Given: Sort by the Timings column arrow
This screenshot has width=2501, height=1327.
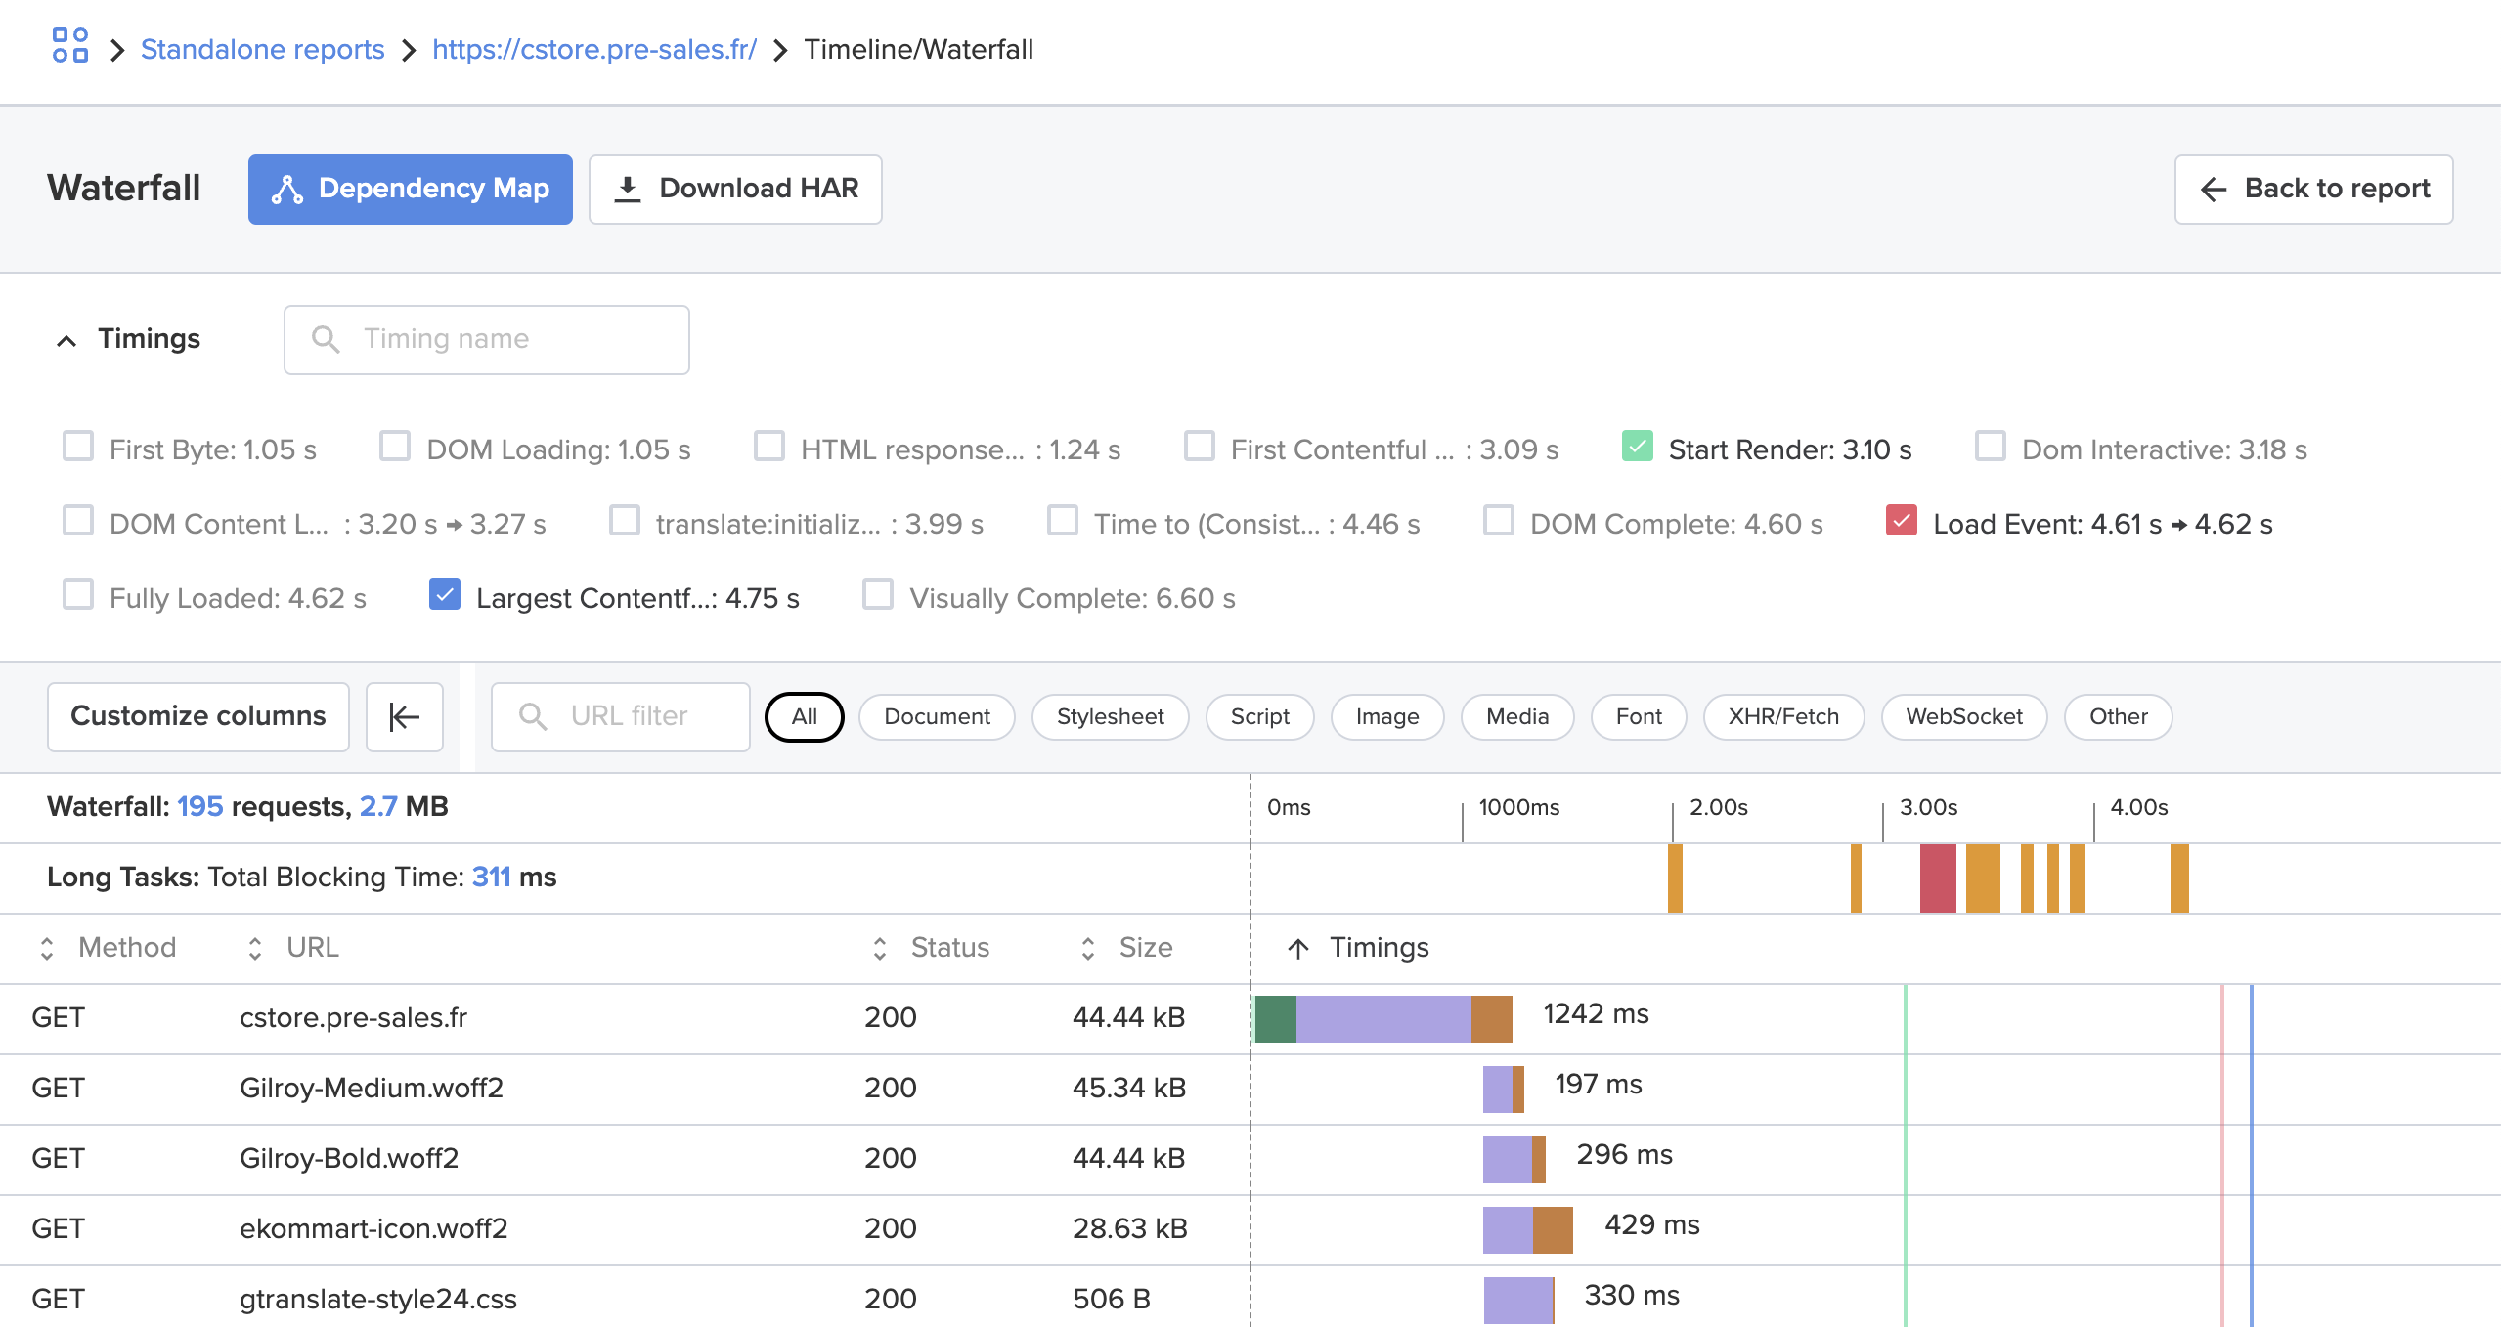Looking at the screenshot, I should [x=1298, y=948].
